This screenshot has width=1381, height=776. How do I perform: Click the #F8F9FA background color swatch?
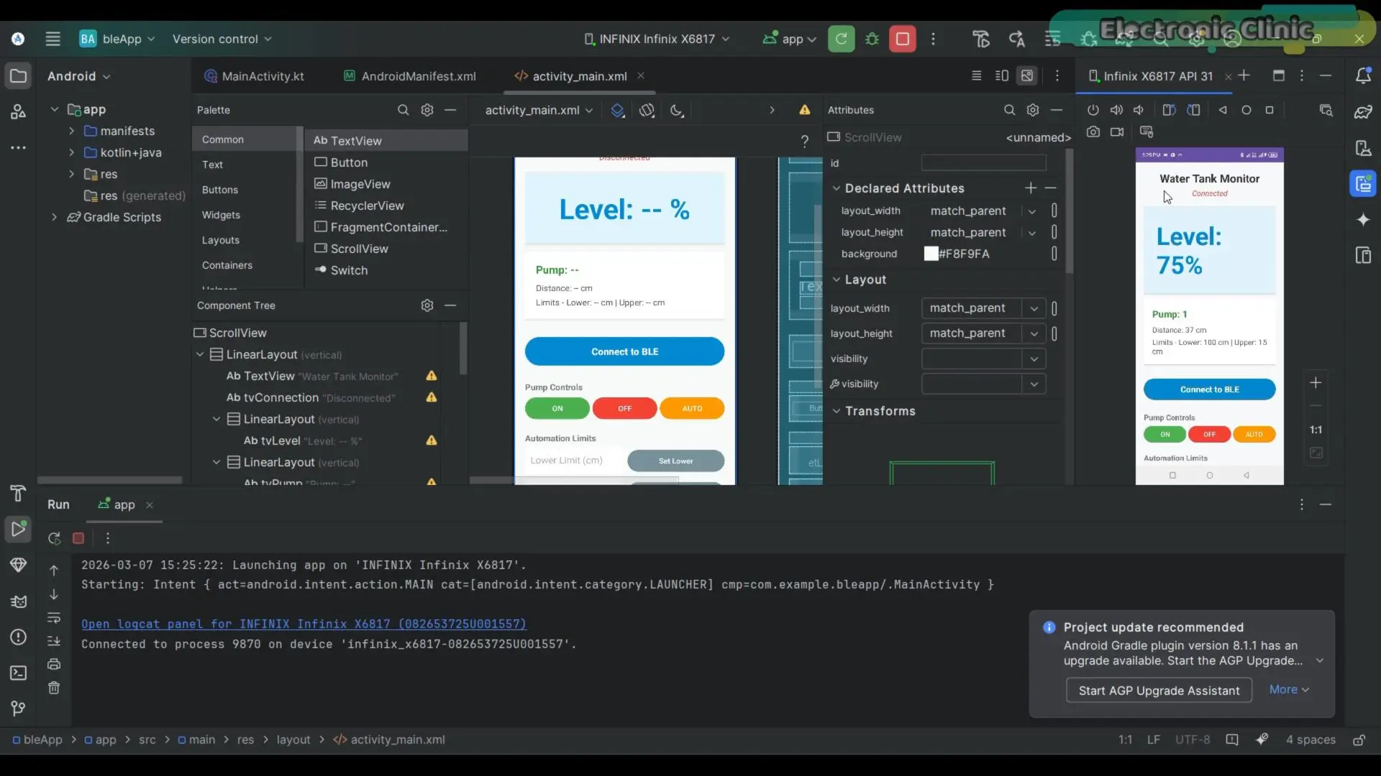point(931,254)
